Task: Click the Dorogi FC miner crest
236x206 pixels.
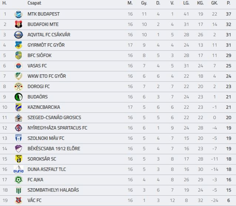Action: point(19,87)
